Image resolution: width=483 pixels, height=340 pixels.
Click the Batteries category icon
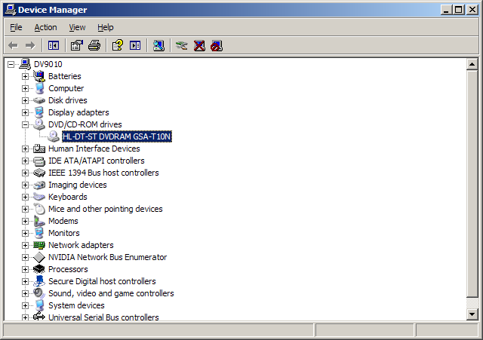click(39, 76)
